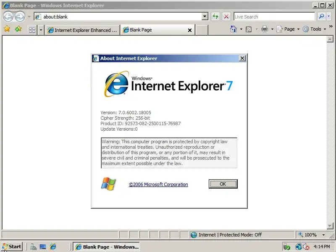Select the Blank Page tab

pyautogui.click(x=157, y=30)
